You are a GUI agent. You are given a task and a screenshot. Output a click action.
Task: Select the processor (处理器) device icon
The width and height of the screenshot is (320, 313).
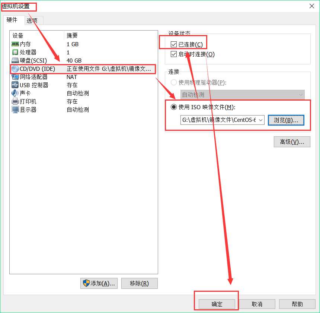tap(15, 52)
